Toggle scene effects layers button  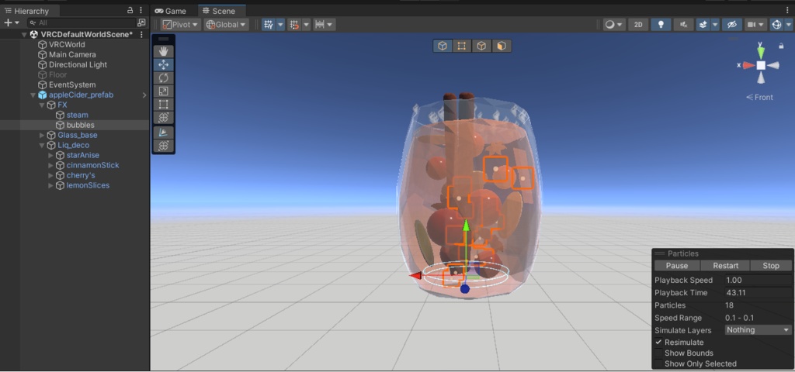click(x=703, y=24)
